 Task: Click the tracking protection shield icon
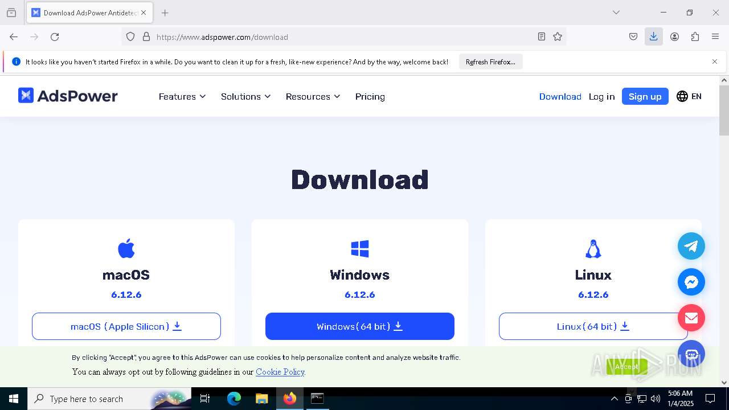point(130,36)
